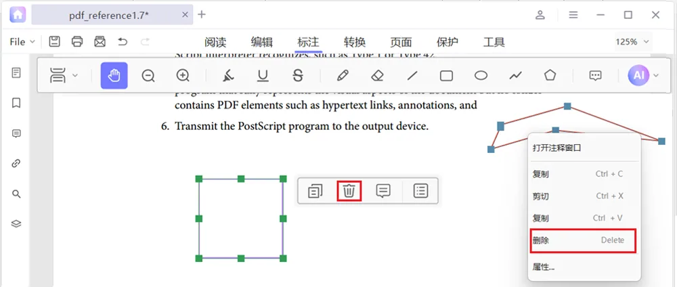The width and height of the screenshot is (677, 287).
Task: Select the eraser tool
Action: pos(377,76)
